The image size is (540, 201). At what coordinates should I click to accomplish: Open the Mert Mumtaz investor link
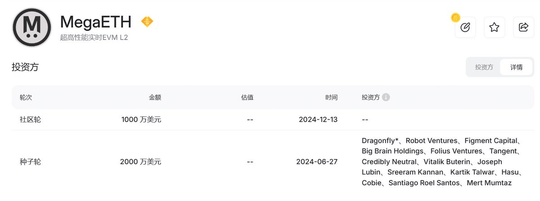(490, 183)
